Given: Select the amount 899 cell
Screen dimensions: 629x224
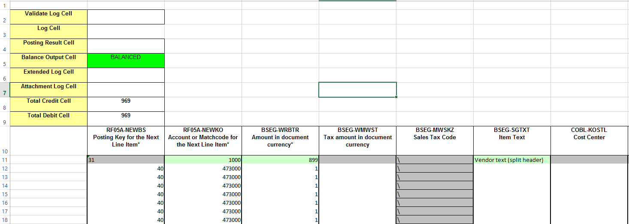Looking at the screenshot, I should point(280,160).
